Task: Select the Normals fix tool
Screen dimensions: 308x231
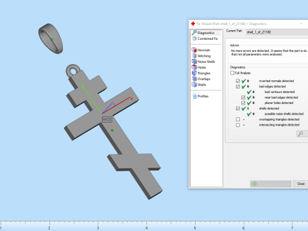Action: pos(201,50)
